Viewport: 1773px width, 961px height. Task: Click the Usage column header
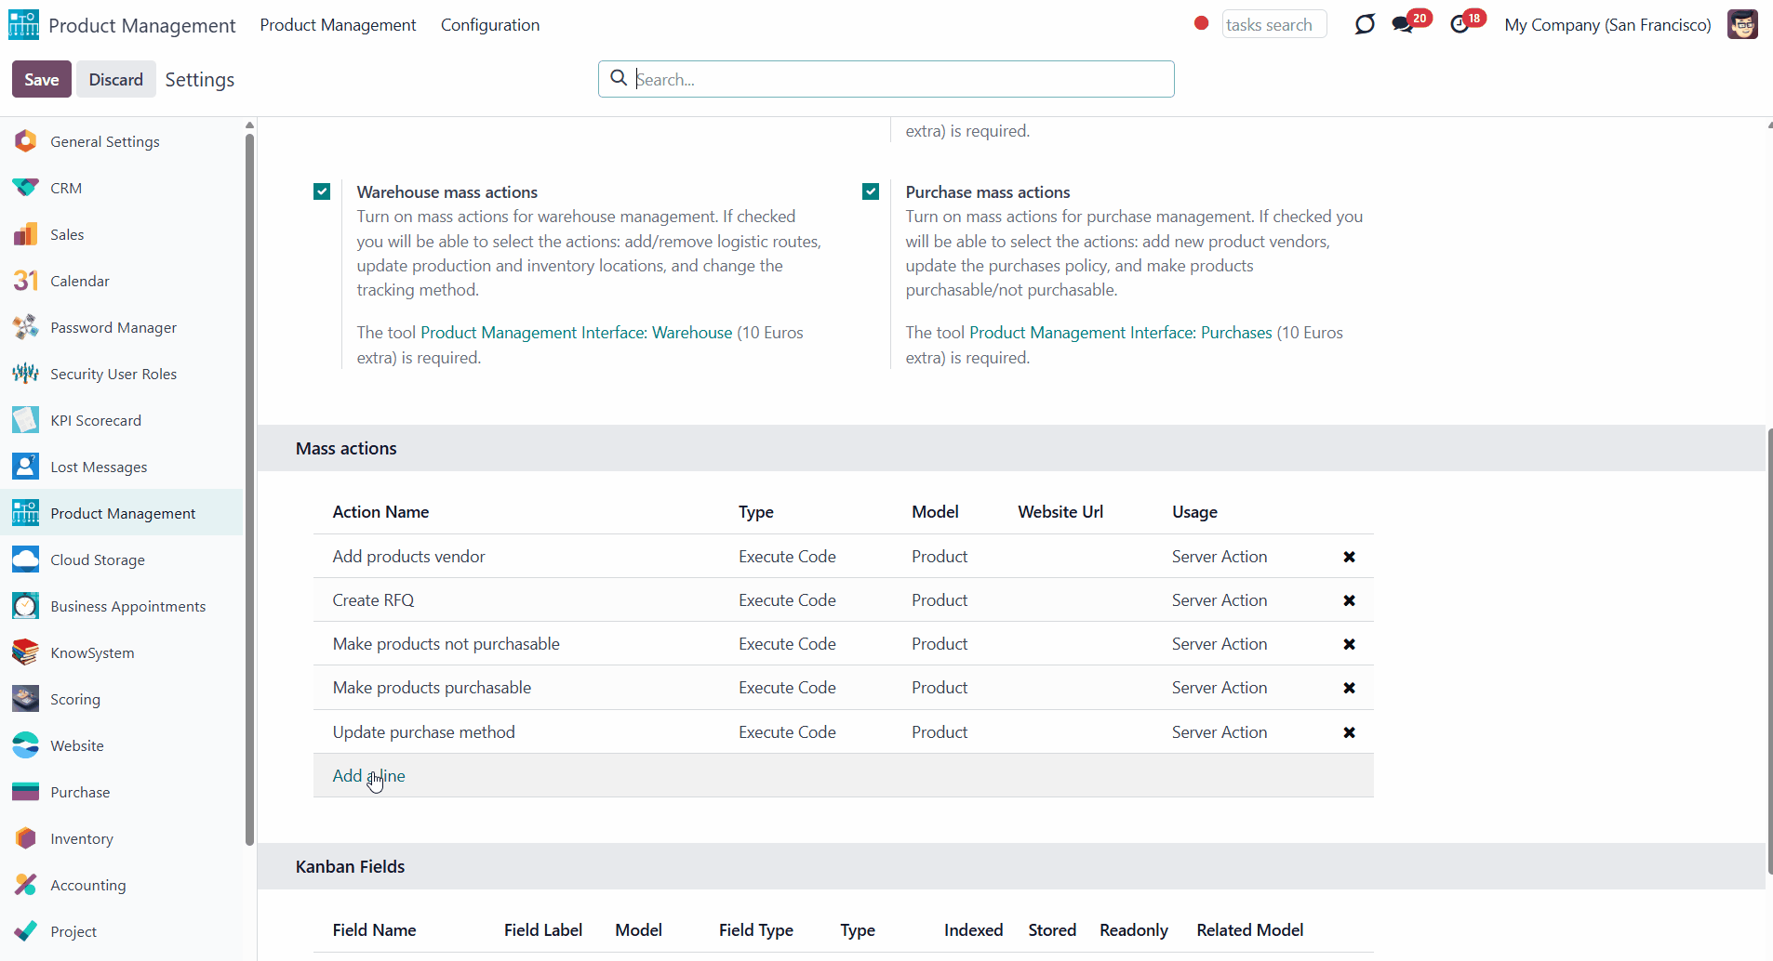click(1194, 512)
